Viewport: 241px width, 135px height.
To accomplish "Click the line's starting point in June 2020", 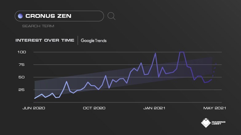I will click(35, 98).
